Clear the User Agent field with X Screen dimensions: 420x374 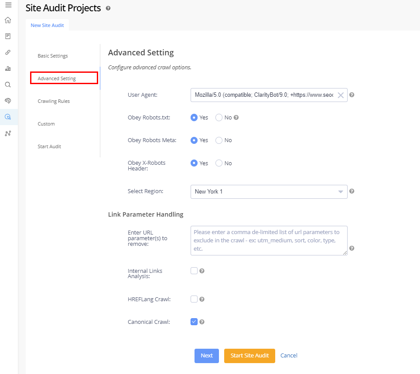coord(341,95)
